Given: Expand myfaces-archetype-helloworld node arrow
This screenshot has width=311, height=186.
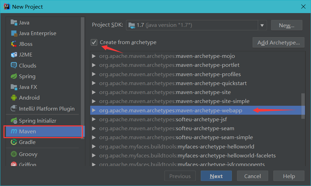Looking at the screenshot, I should coord(94,146).
